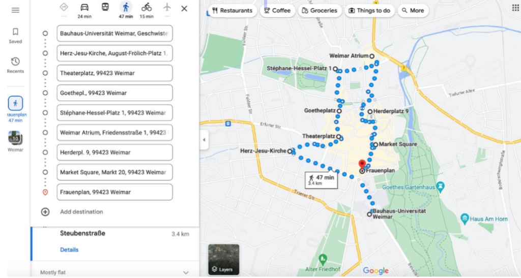Click the waypoint circle beside Theaterplatz field
The height and width of the screenshot is (278, 521).
tap(45, 73)
